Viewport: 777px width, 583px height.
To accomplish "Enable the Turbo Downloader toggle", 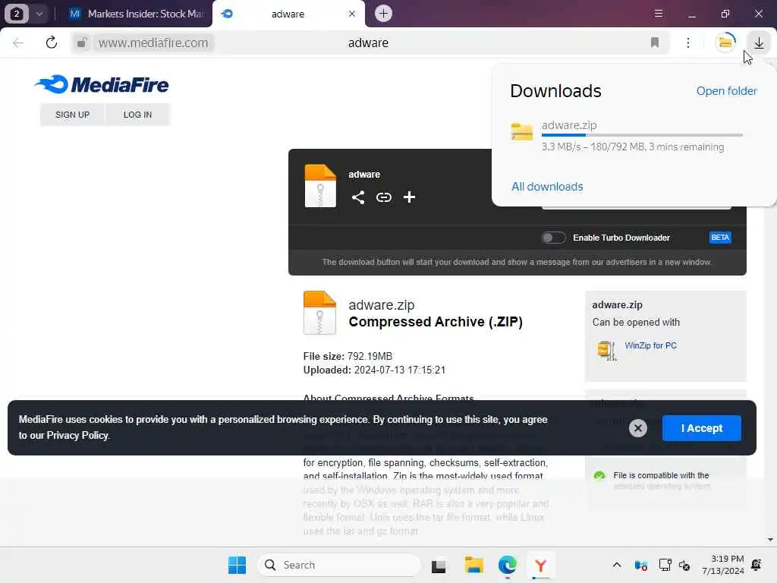I will (x=553, y=238).
